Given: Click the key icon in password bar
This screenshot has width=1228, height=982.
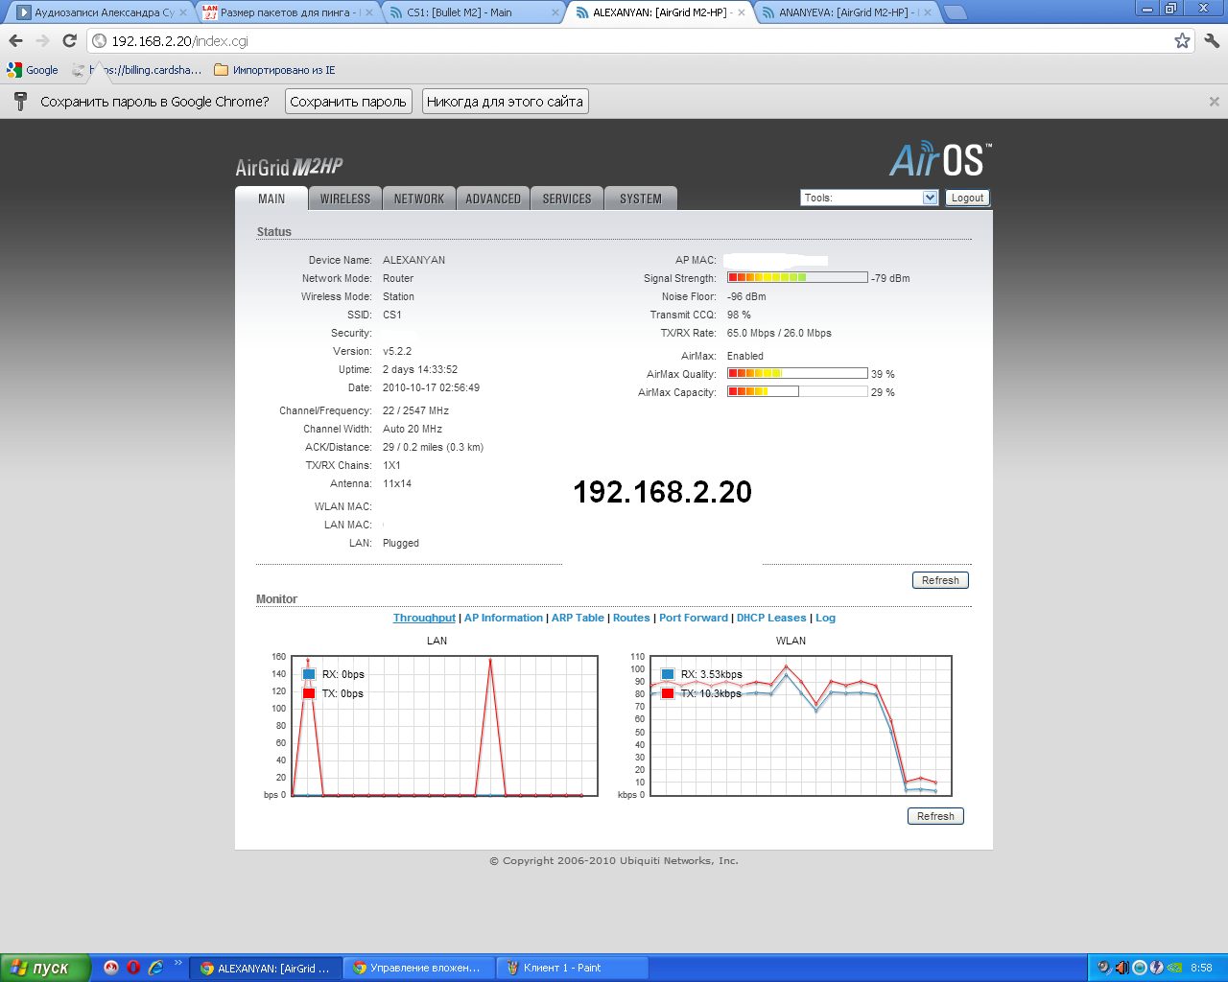Looking at the screenshot, I should point(20,101).
